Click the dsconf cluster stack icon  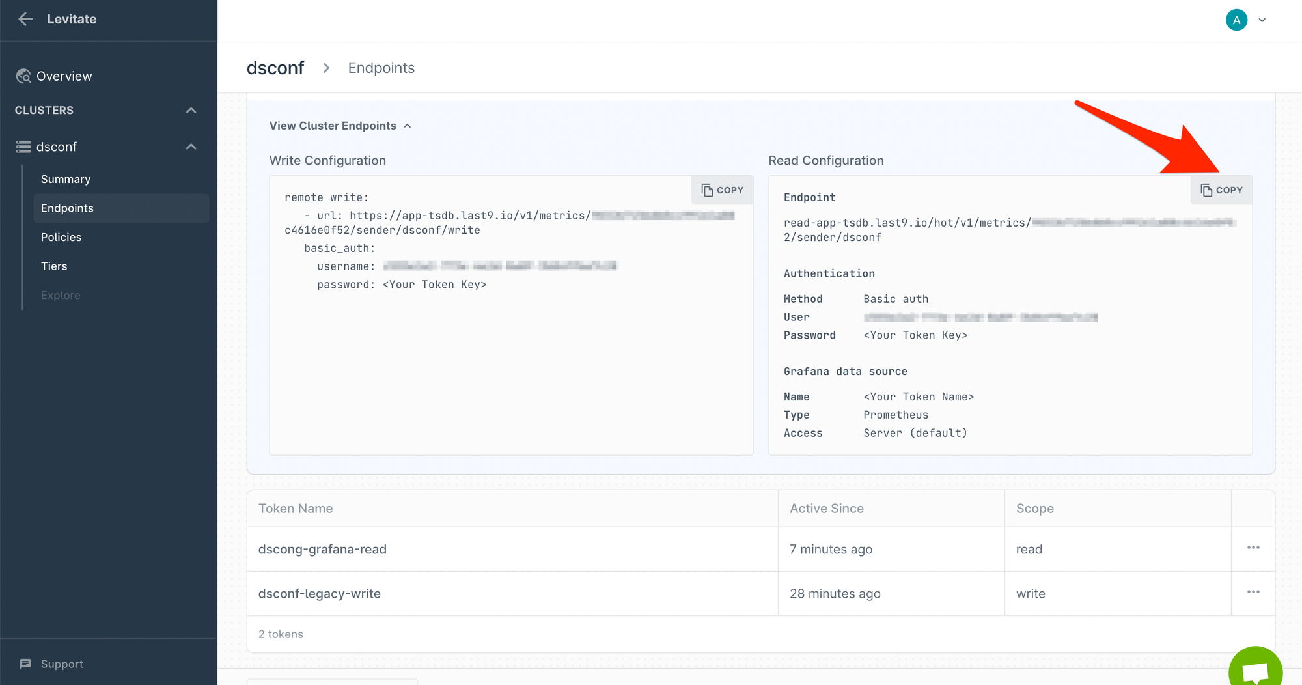coord(23,147)
